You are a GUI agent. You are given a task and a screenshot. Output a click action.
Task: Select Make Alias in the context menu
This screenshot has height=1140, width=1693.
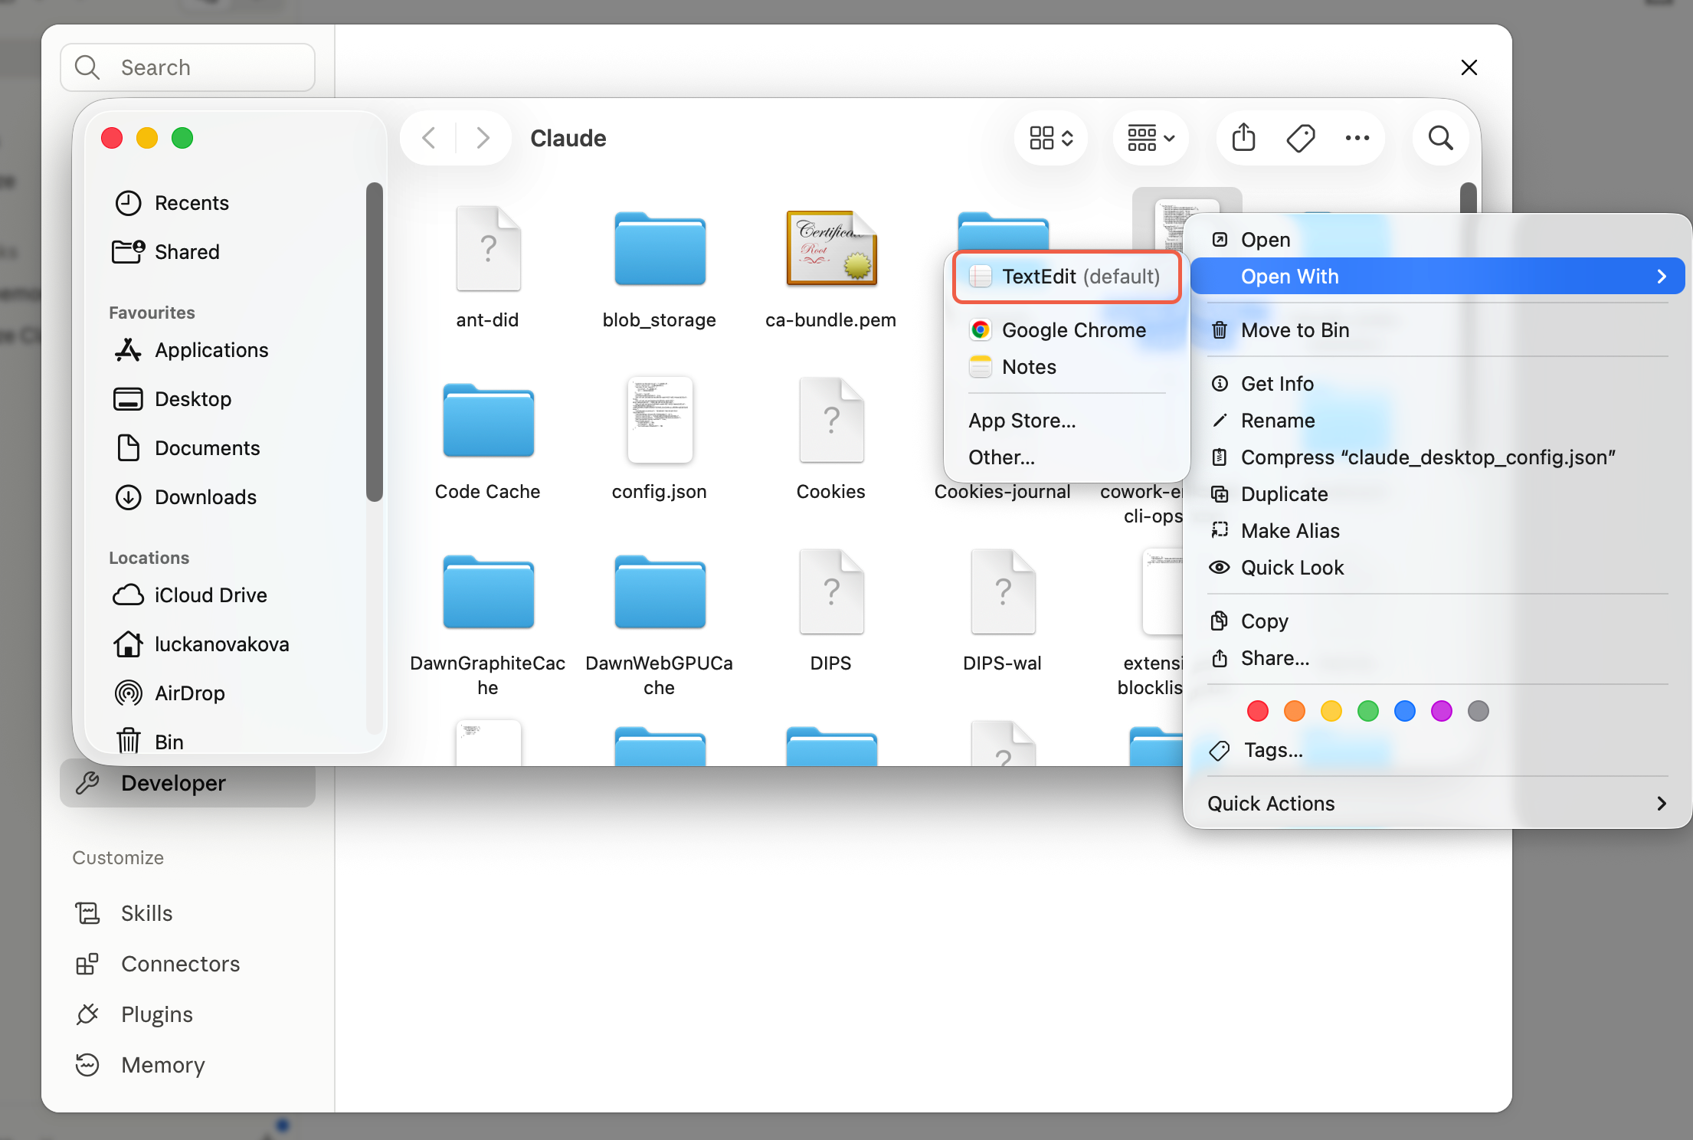point(1438,531)
